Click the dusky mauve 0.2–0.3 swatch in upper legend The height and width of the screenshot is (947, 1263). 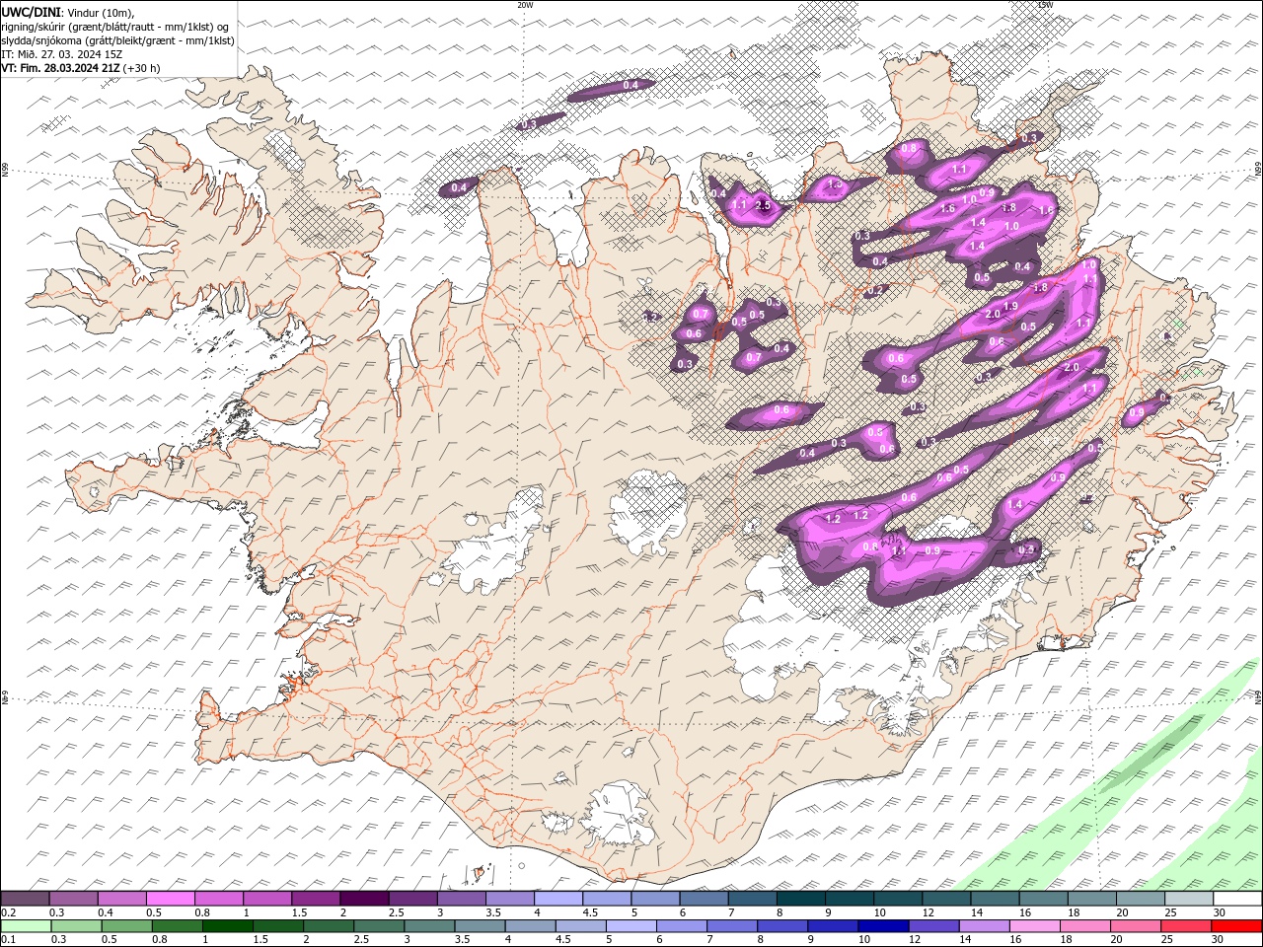point(25,898)
